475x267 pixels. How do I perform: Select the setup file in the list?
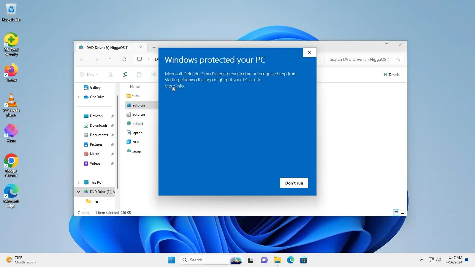[x=134, y=151]
